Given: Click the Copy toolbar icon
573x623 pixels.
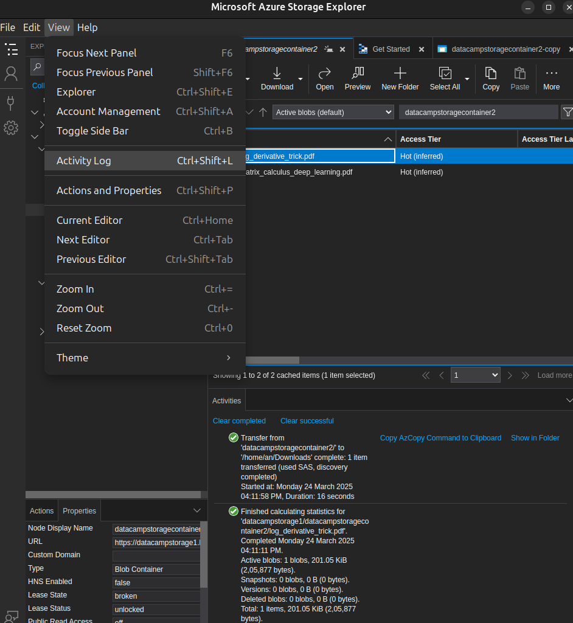Looking at the screenshot, I should point(491,74).
